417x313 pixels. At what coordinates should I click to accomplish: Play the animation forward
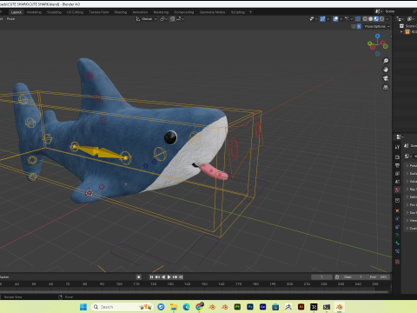(x=169, y=277)
